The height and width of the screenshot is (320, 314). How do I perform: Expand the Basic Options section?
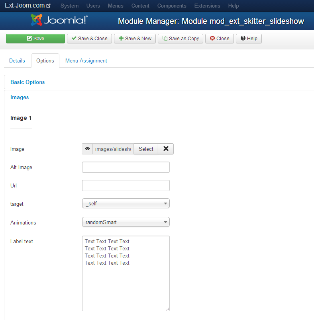coord(27,82)
